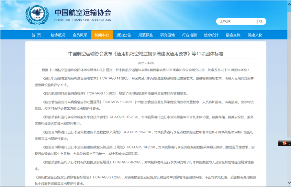This screenshot has height=187, width=291.
Task: Open the 研究园地 navigation link
Action: coord(167,35)
